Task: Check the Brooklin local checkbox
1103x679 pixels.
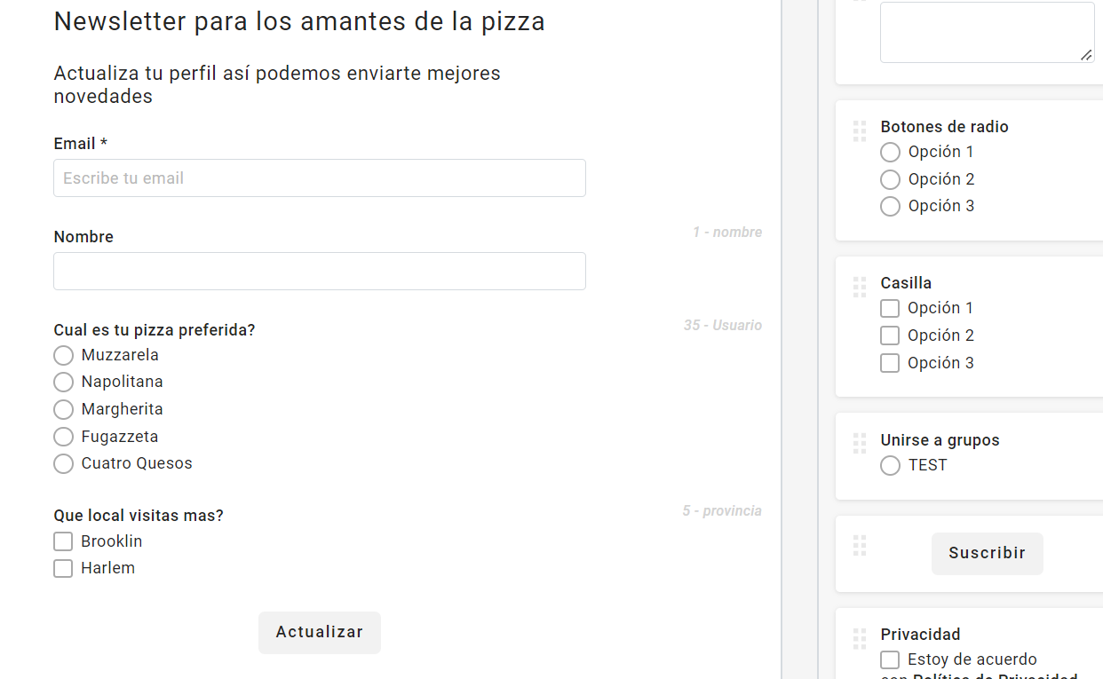Action: [x=63, y=541]
